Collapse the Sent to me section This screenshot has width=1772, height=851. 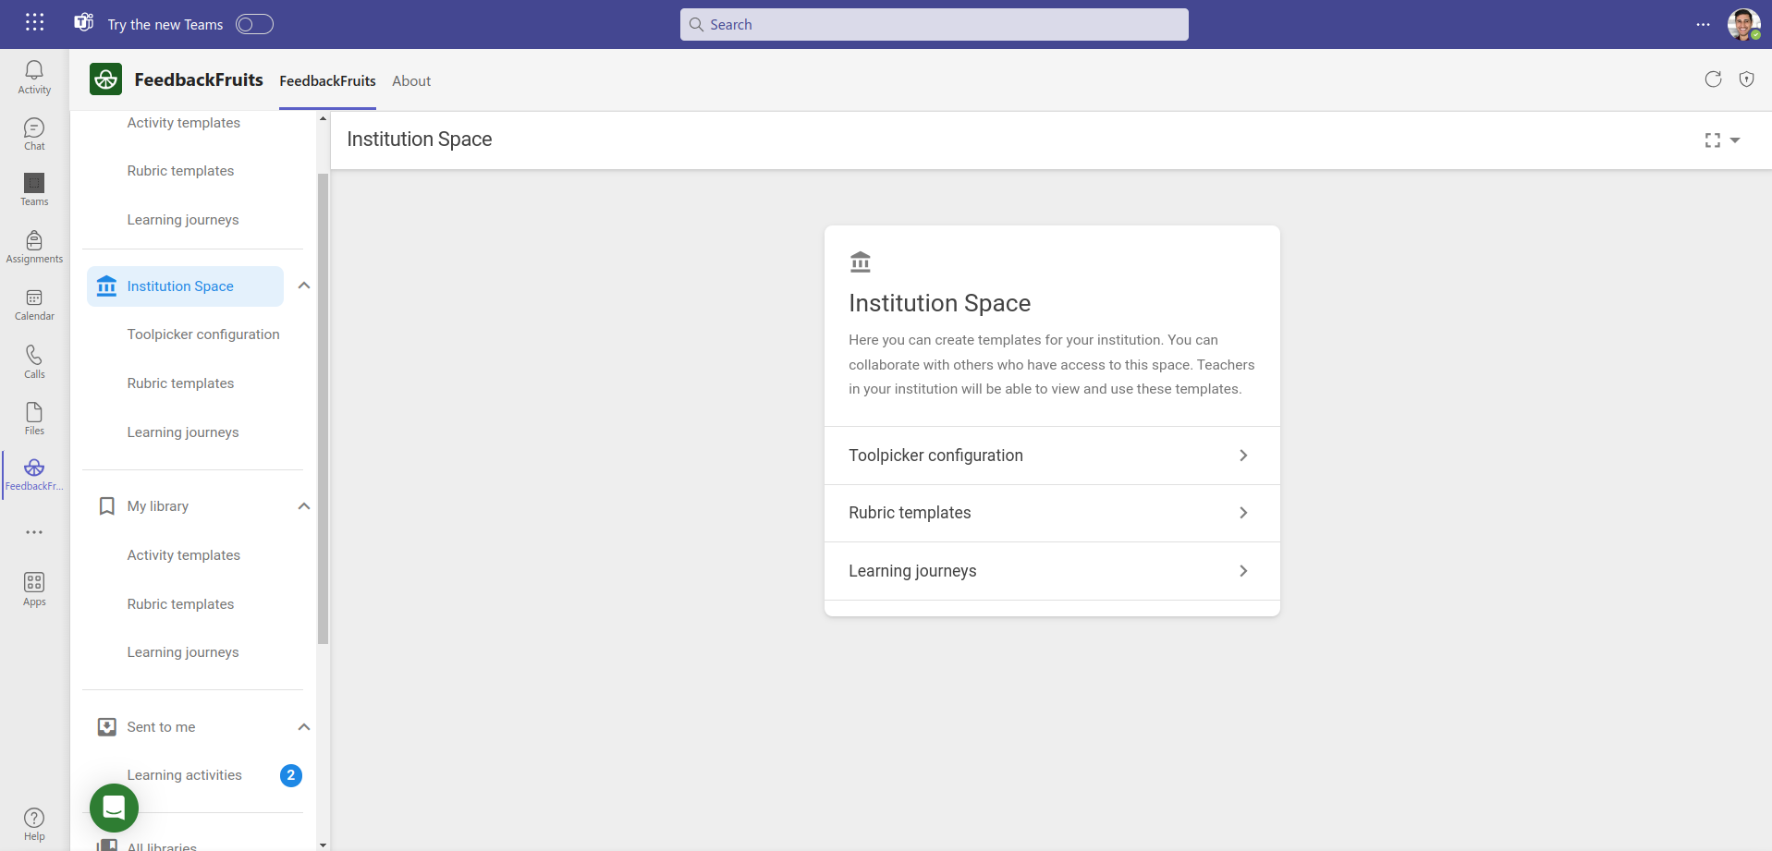pos(303,727)
